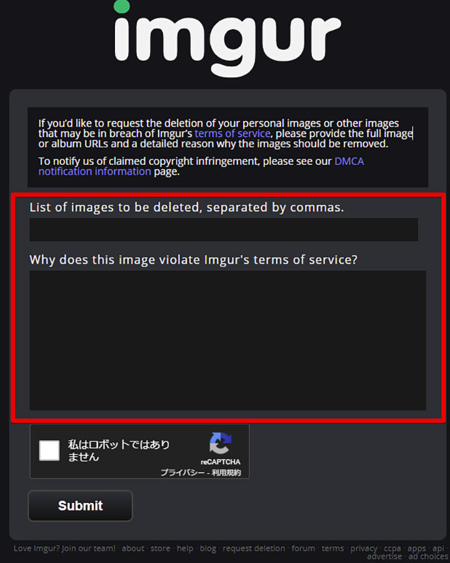Click the Imgur logo
Image resolution: width=450 pixels, height=563 pixels.
tap(227, 39)
